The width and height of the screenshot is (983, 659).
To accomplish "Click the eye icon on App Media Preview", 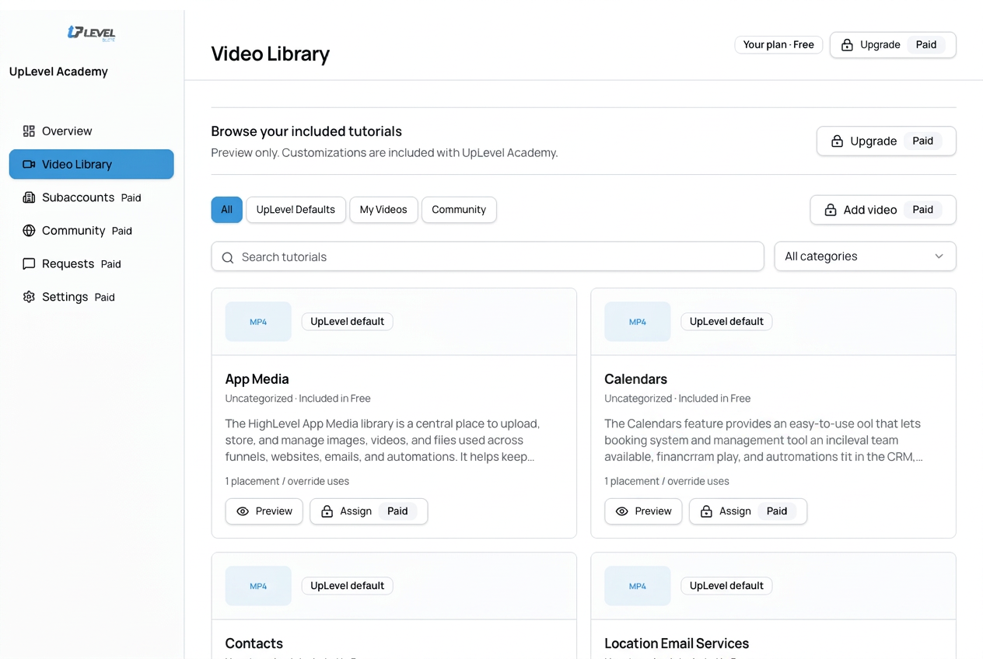I will tap(243, 511).
